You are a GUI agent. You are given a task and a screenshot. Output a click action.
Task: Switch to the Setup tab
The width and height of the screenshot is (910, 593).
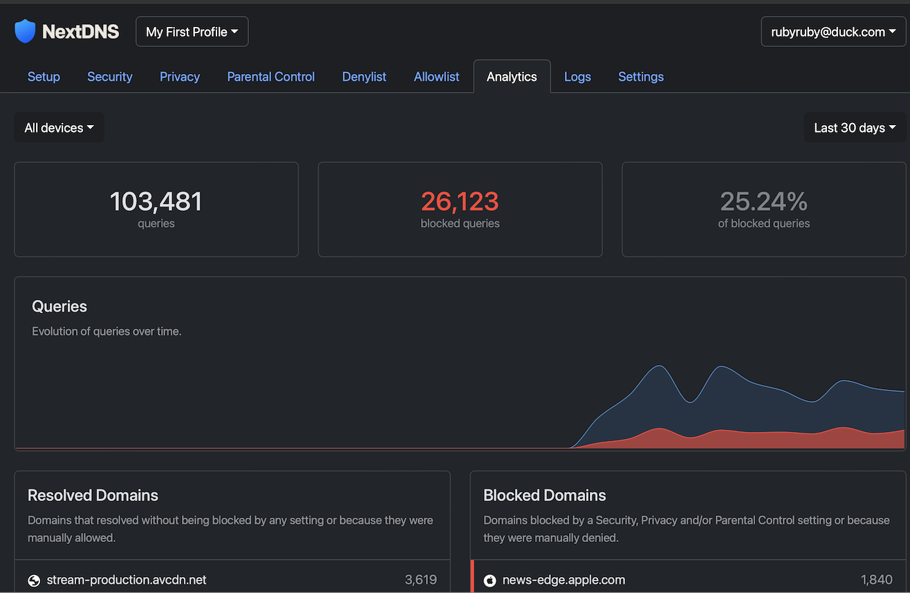coord(44,77)
